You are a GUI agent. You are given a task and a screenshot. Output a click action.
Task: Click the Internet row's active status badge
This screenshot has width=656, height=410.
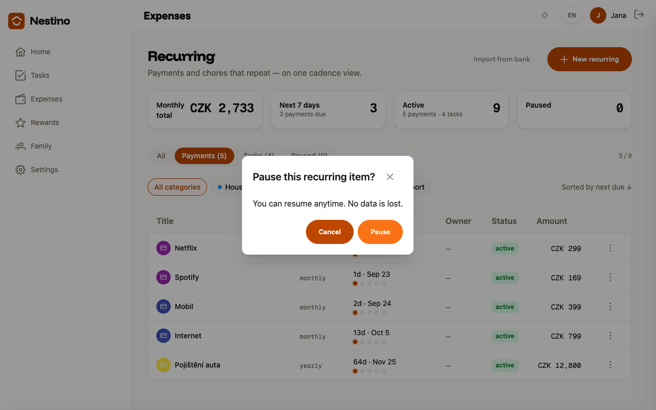click(x=505, y=336)
